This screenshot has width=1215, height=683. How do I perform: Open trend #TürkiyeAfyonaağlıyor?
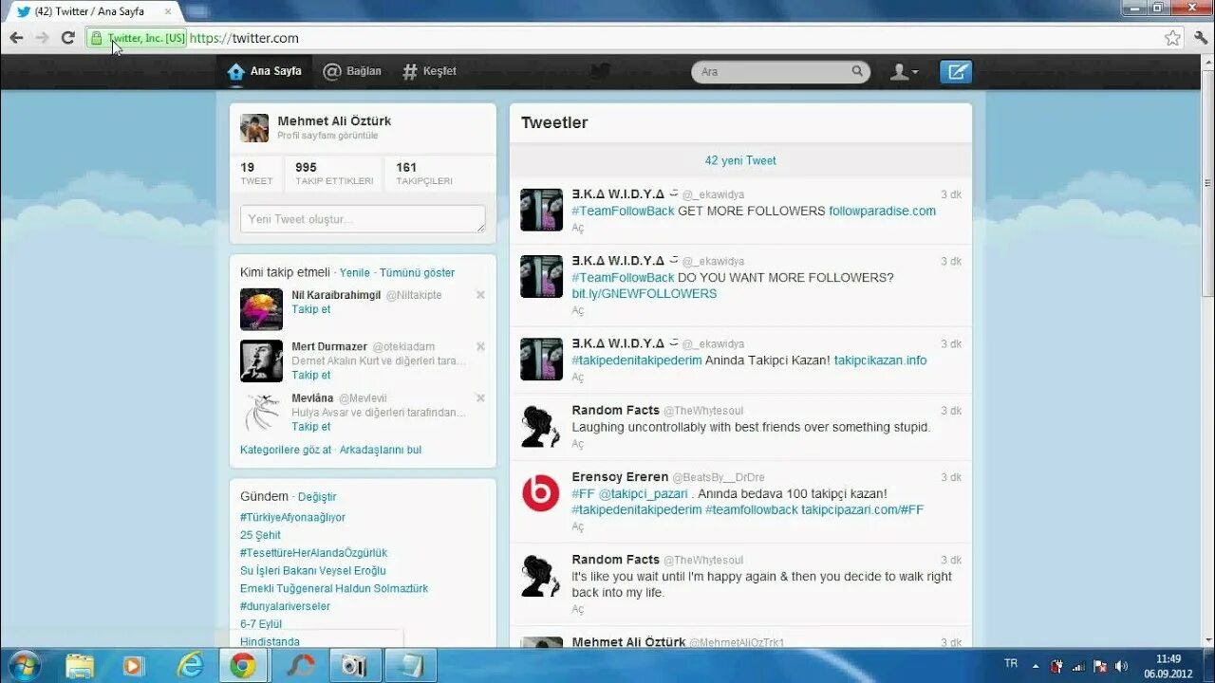(292, 518)
